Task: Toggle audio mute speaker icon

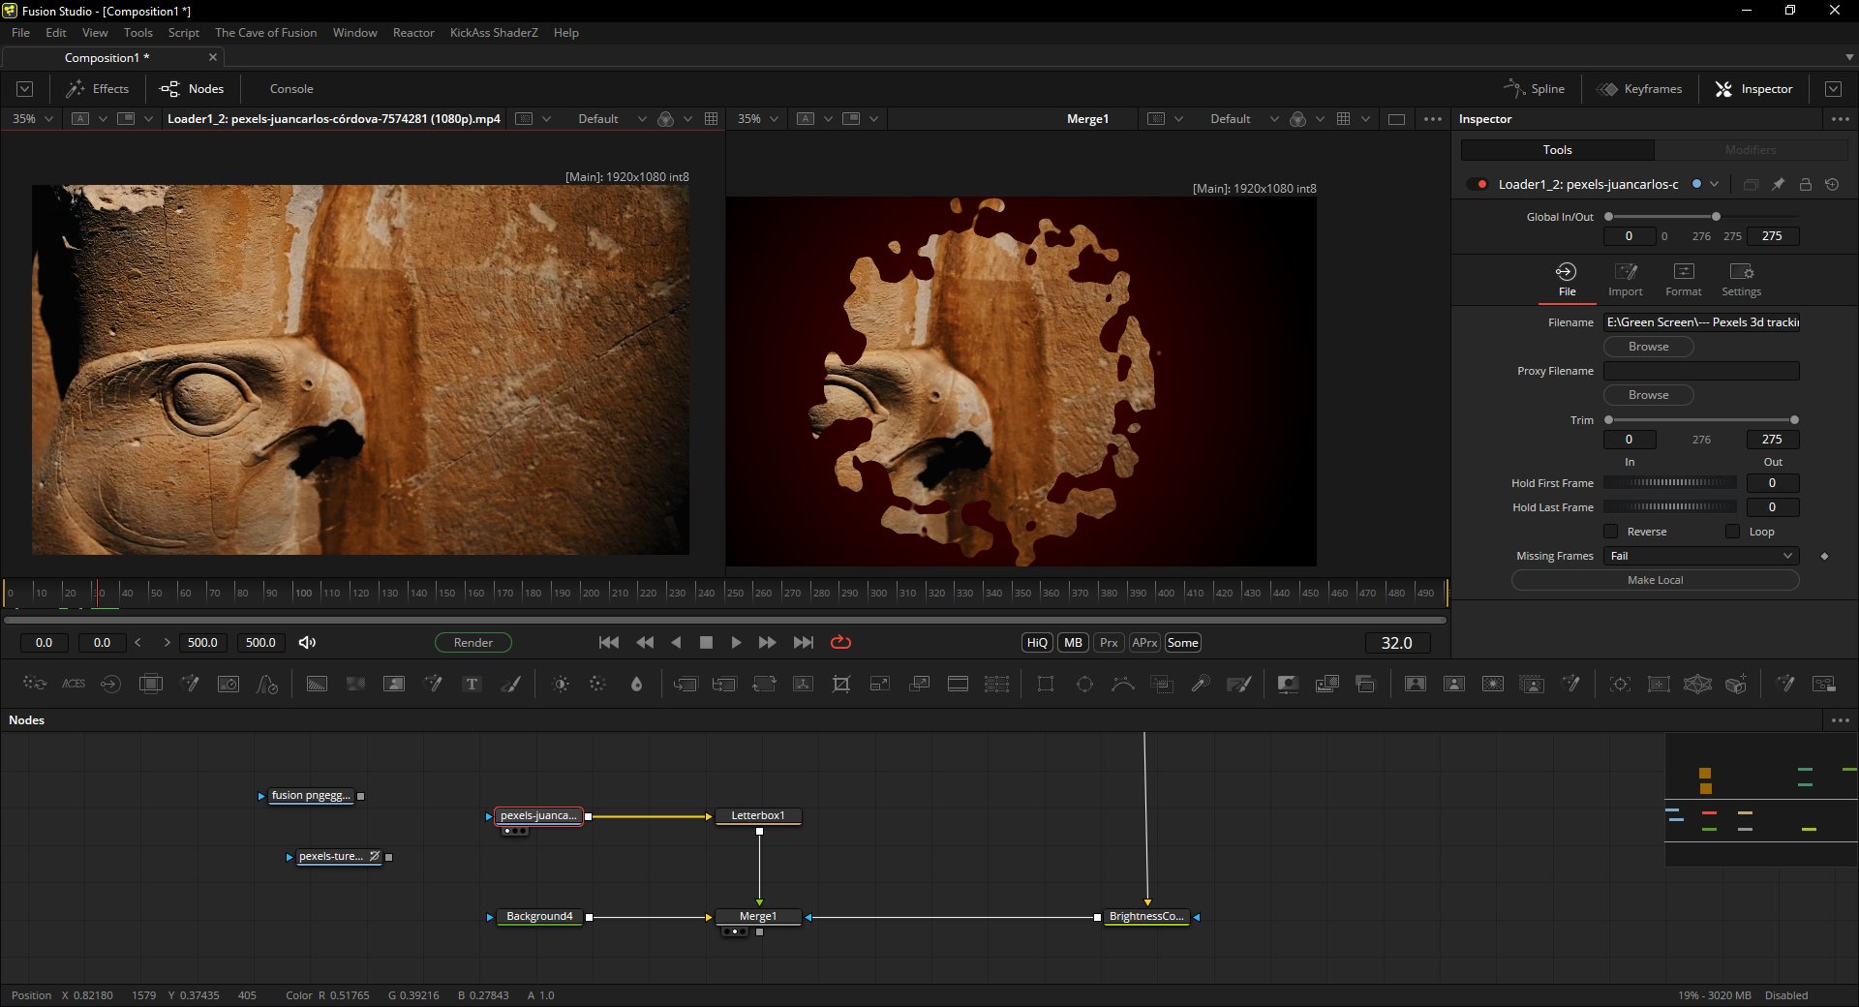Action: (307, 642)
